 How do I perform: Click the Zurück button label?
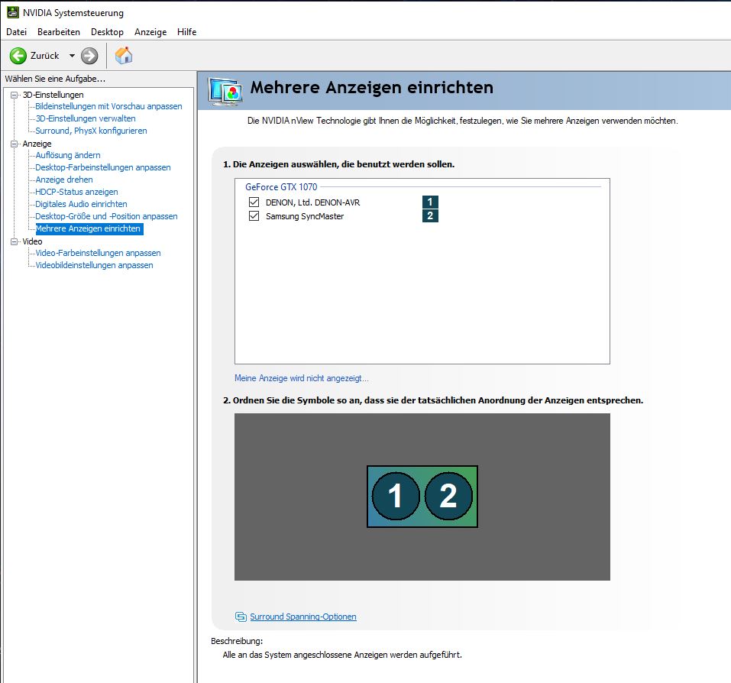pyautogui.click(x=45, y=56)
